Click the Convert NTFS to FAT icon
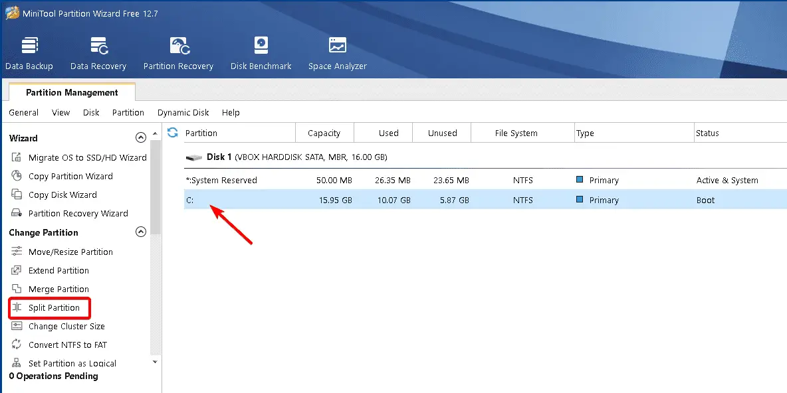The image size is (787, 393). pos(17,345)
